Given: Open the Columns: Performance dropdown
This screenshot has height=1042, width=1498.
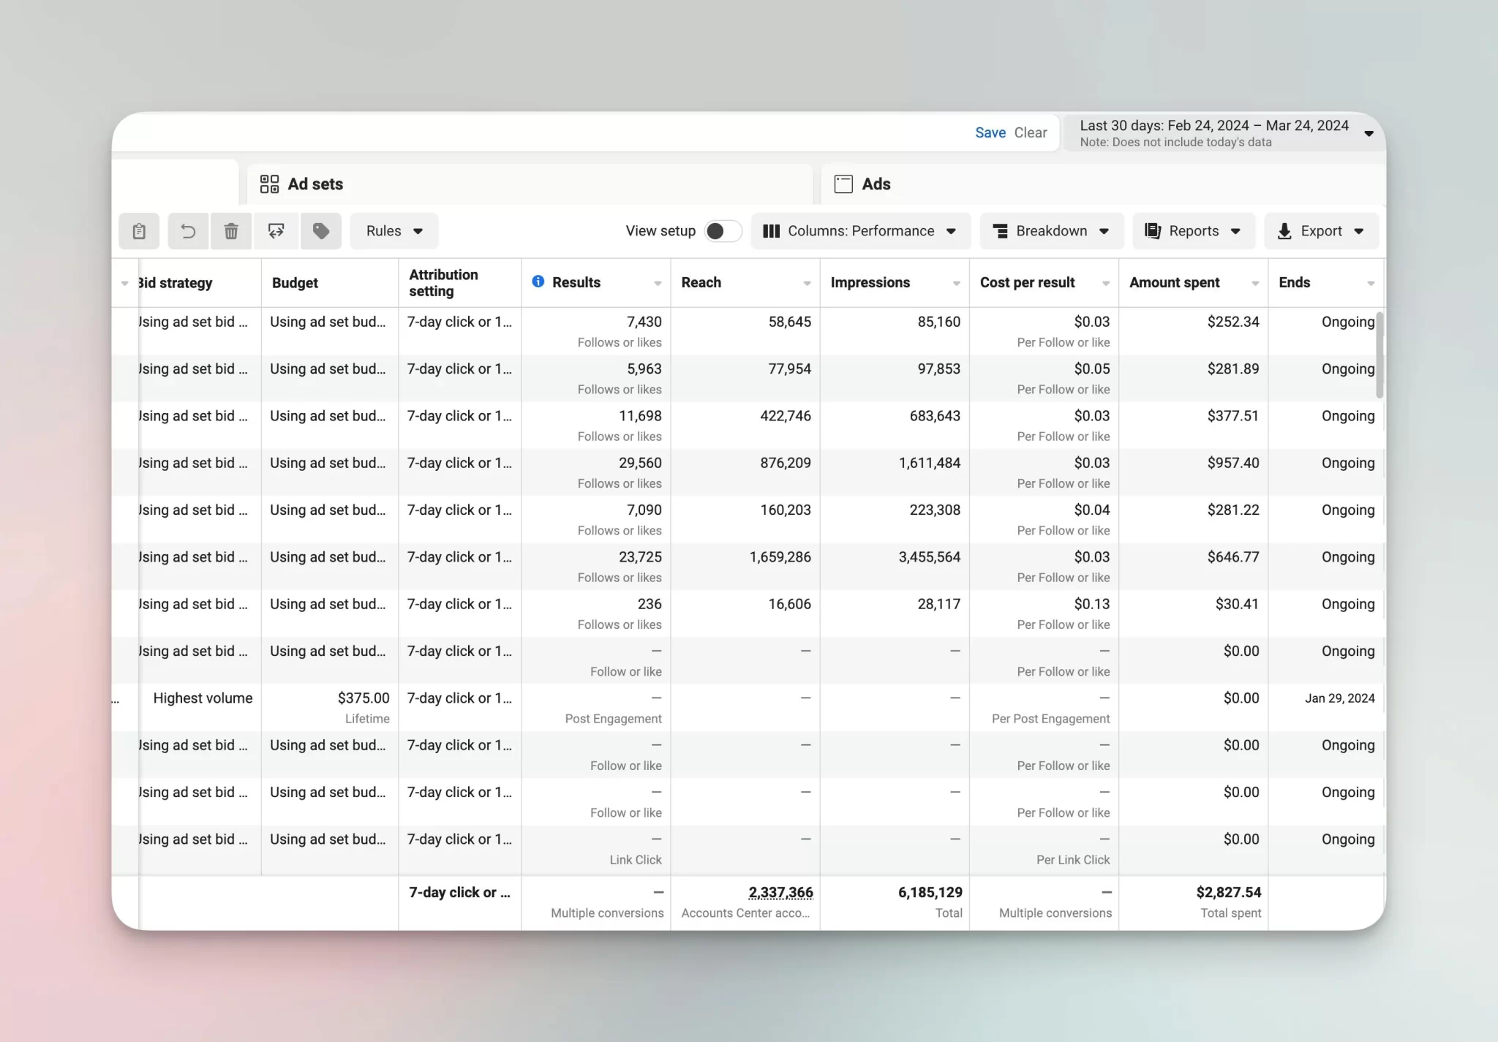Looking at the screenshot, I should [x=860, y=231].
